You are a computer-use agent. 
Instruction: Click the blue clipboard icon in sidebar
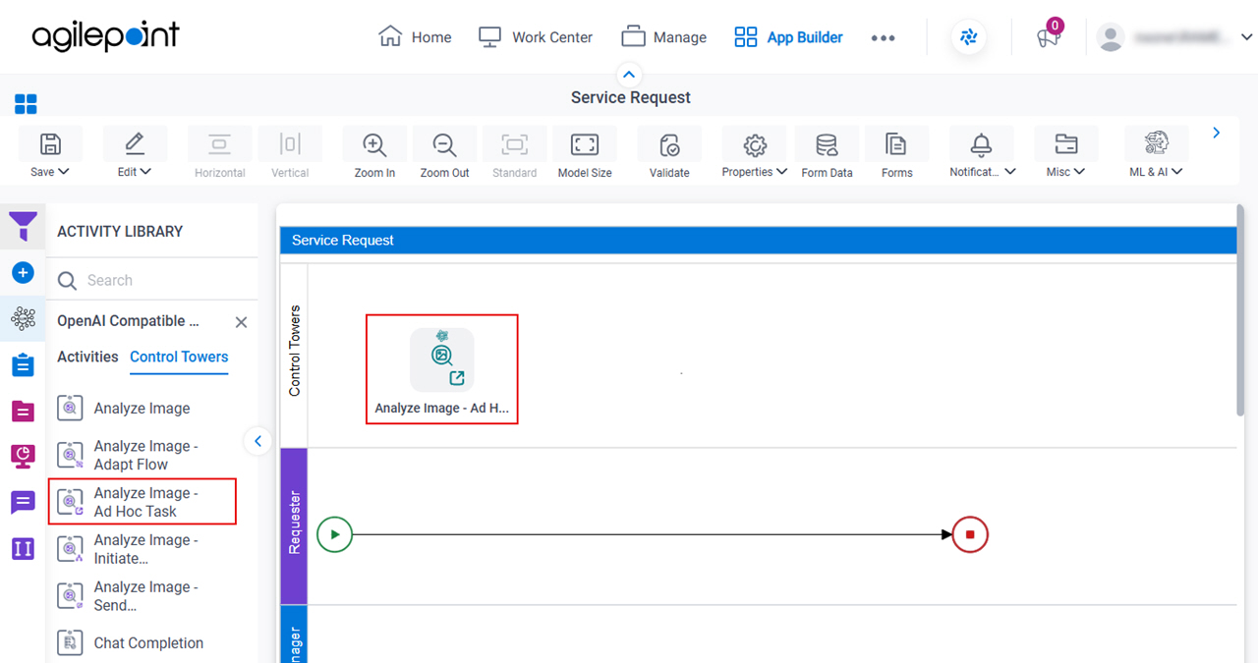pyautogui.click(x=23, y=364)
